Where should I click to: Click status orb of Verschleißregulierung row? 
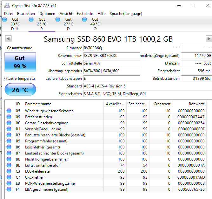[9, 129]
